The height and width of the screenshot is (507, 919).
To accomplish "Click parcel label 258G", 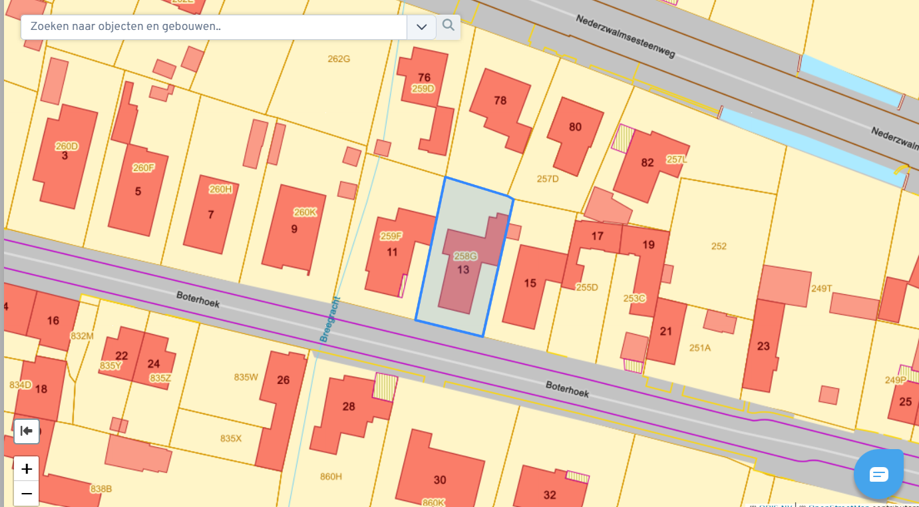I will [465, 256].
